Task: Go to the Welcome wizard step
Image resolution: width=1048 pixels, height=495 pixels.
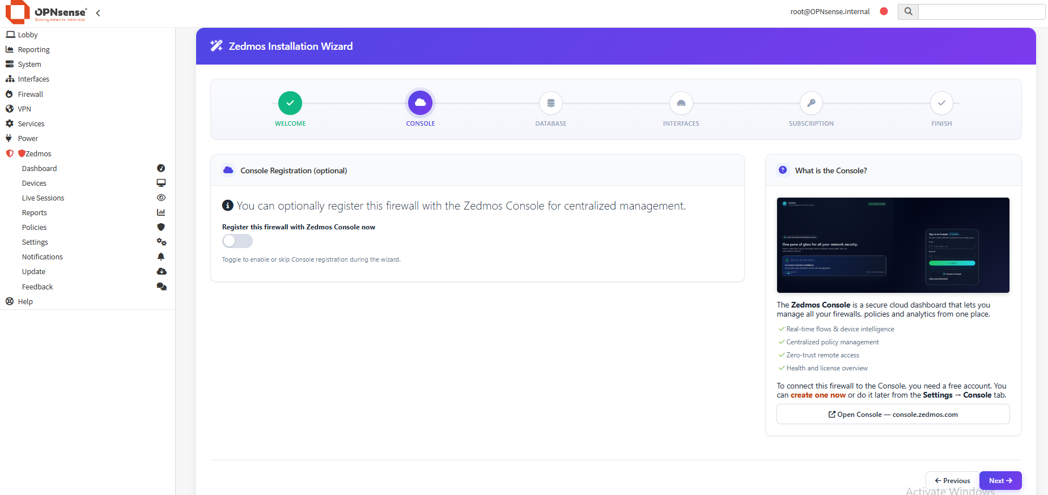Action: click(290, 103)
